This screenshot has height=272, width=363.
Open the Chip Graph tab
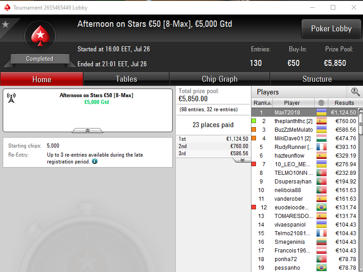tap(220, 79)
